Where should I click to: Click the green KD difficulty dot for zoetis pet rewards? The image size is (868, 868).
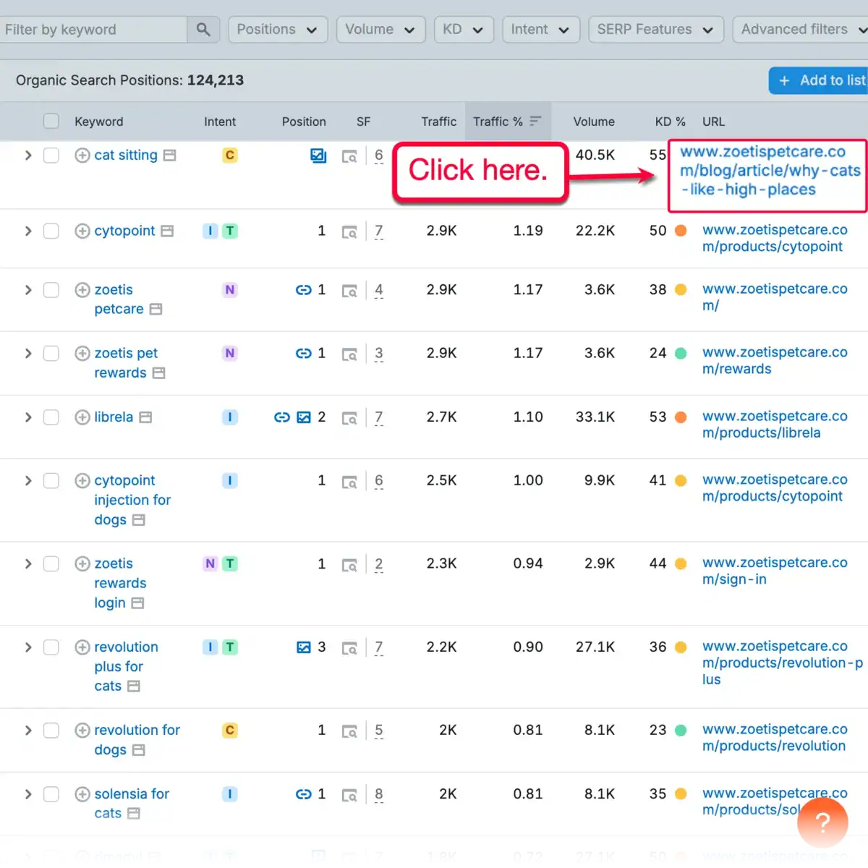point(681,353)
